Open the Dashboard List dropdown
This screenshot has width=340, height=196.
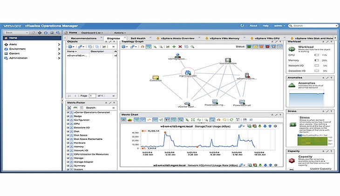(x=92, y=33)
